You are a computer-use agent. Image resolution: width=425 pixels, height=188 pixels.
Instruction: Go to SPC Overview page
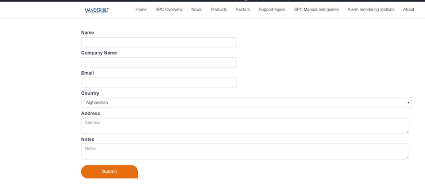click(x=169, y=9)
